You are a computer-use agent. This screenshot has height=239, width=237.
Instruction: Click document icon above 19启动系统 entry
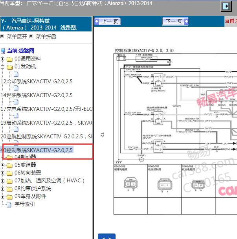[x=16, y=116]
